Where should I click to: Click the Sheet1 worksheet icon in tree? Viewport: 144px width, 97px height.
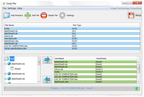12,69
